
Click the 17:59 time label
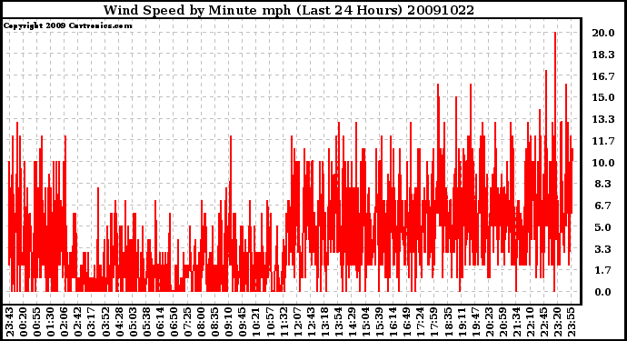(433, 322)
